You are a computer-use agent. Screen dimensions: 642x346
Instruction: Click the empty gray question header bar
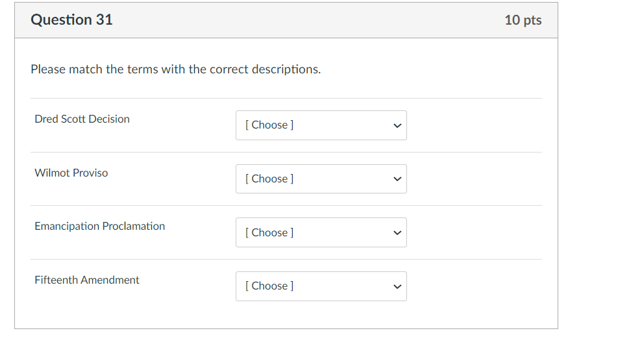pos(305,20)
